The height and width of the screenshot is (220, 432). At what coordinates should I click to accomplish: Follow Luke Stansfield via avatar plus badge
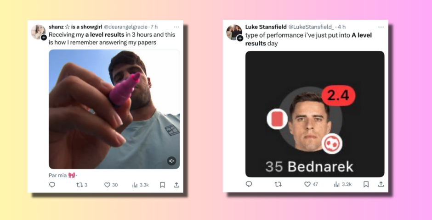tap(240, 38)
